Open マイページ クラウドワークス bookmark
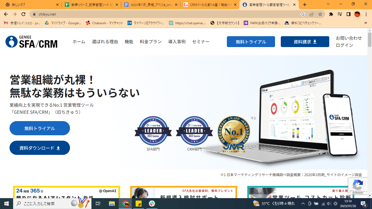The width and height of the screenshot is (372, 209). pos(146,23)
